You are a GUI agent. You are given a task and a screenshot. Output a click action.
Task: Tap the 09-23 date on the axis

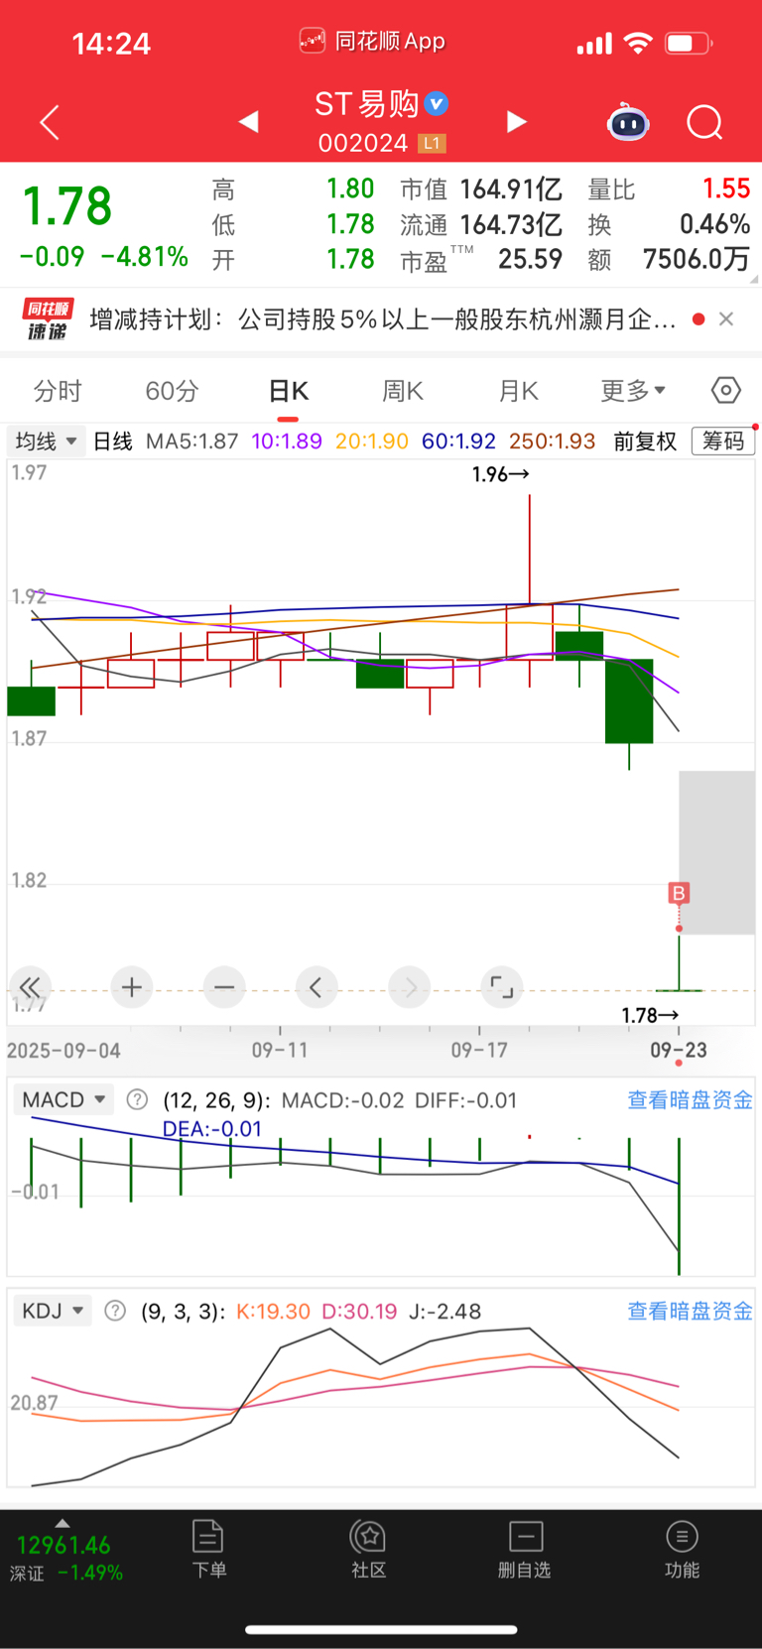tap(679, 1050)
